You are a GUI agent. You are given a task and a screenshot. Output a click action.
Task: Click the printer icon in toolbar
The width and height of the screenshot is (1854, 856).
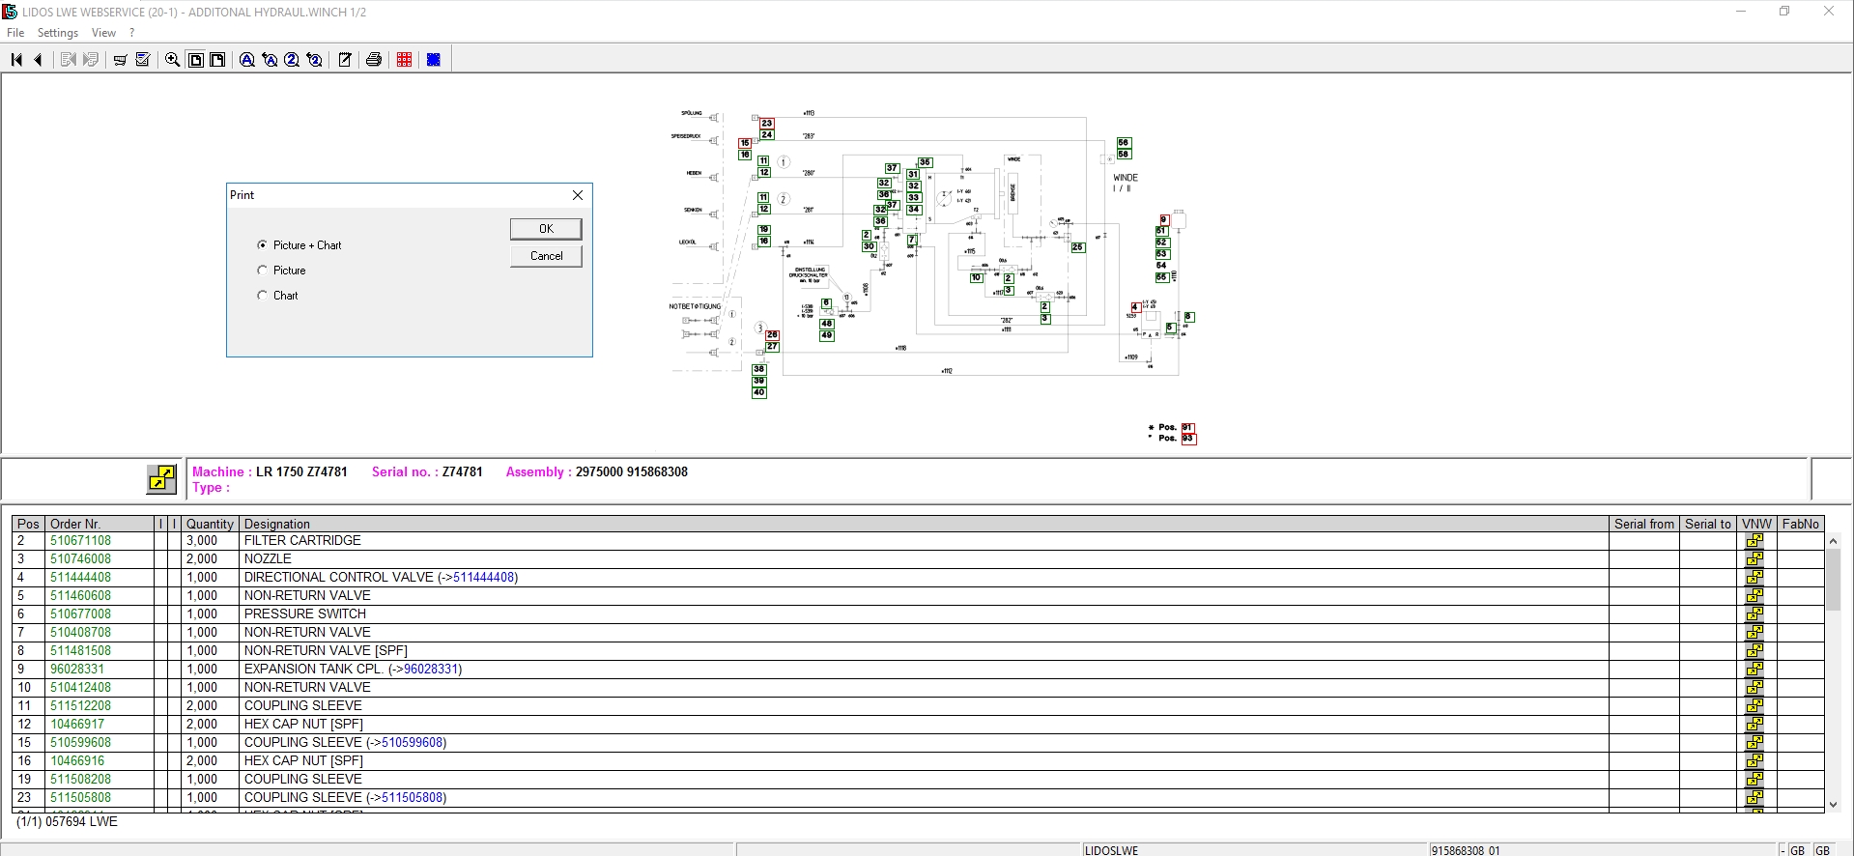click(x=374, y=60)
